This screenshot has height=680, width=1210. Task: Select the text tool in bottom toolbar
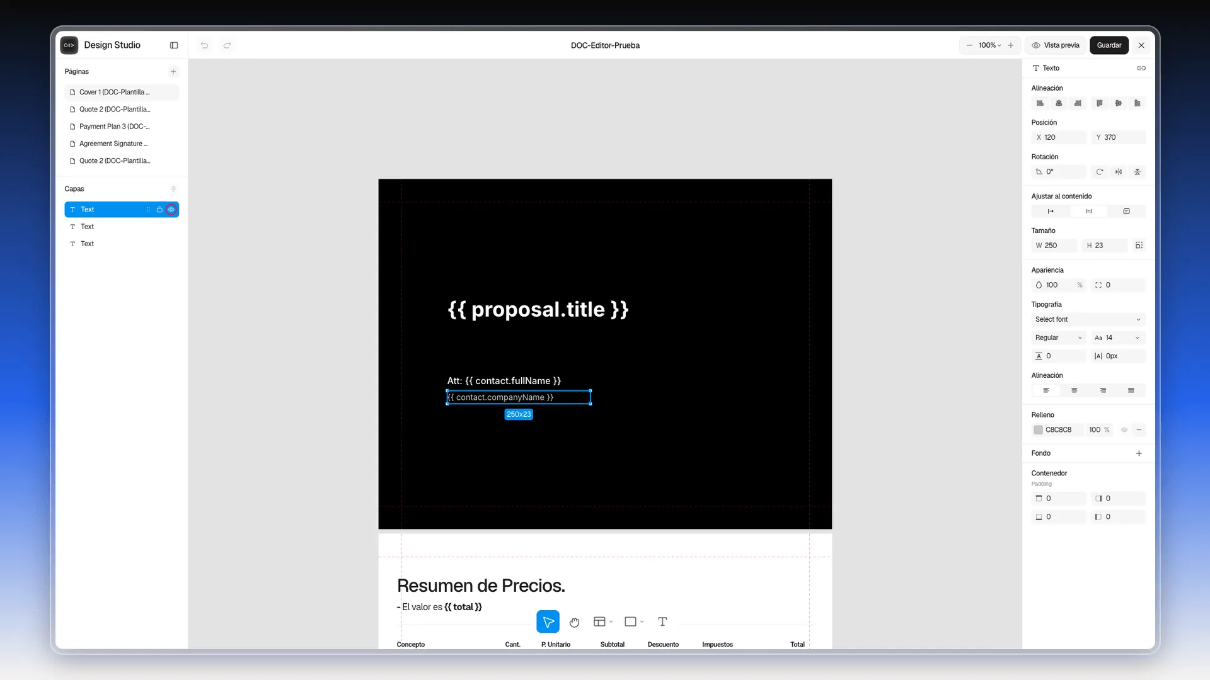pyautogui.click(x=662, y=622)
